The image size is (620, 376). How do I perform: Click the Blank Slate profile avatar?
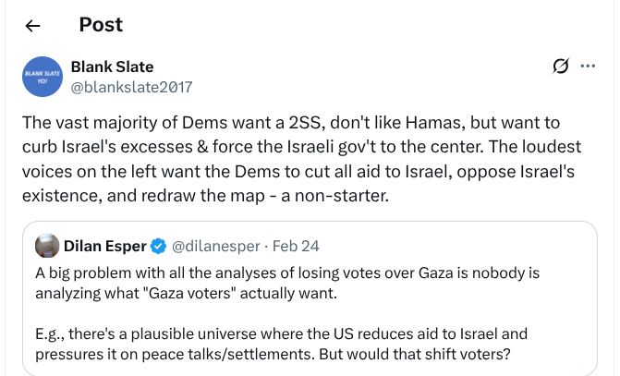[43, 77]
